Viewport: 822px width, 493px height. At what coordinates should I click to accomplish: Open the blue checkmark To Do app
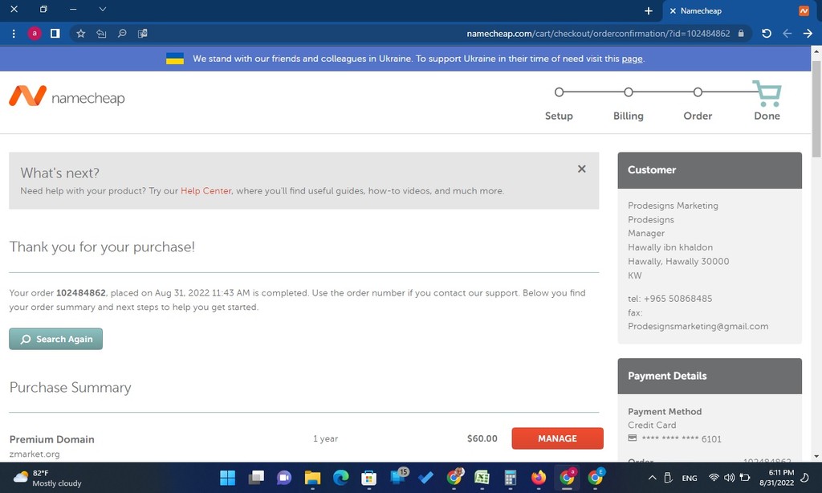pos(425,478)
